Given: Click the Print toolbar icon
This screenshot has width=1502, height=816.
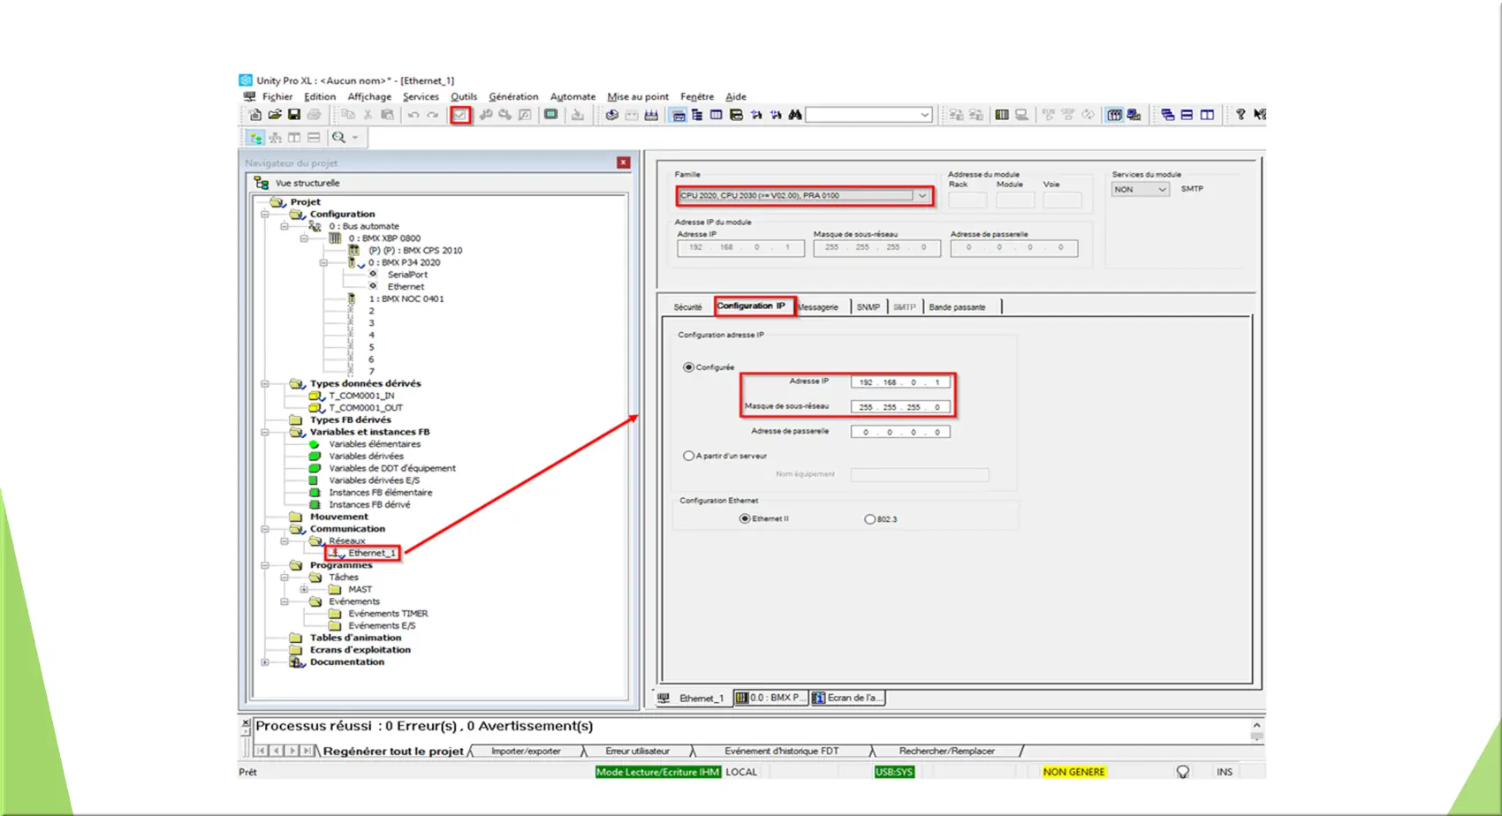Looking at the screenshot, I should pyautogui.click(x=314, y=115).
